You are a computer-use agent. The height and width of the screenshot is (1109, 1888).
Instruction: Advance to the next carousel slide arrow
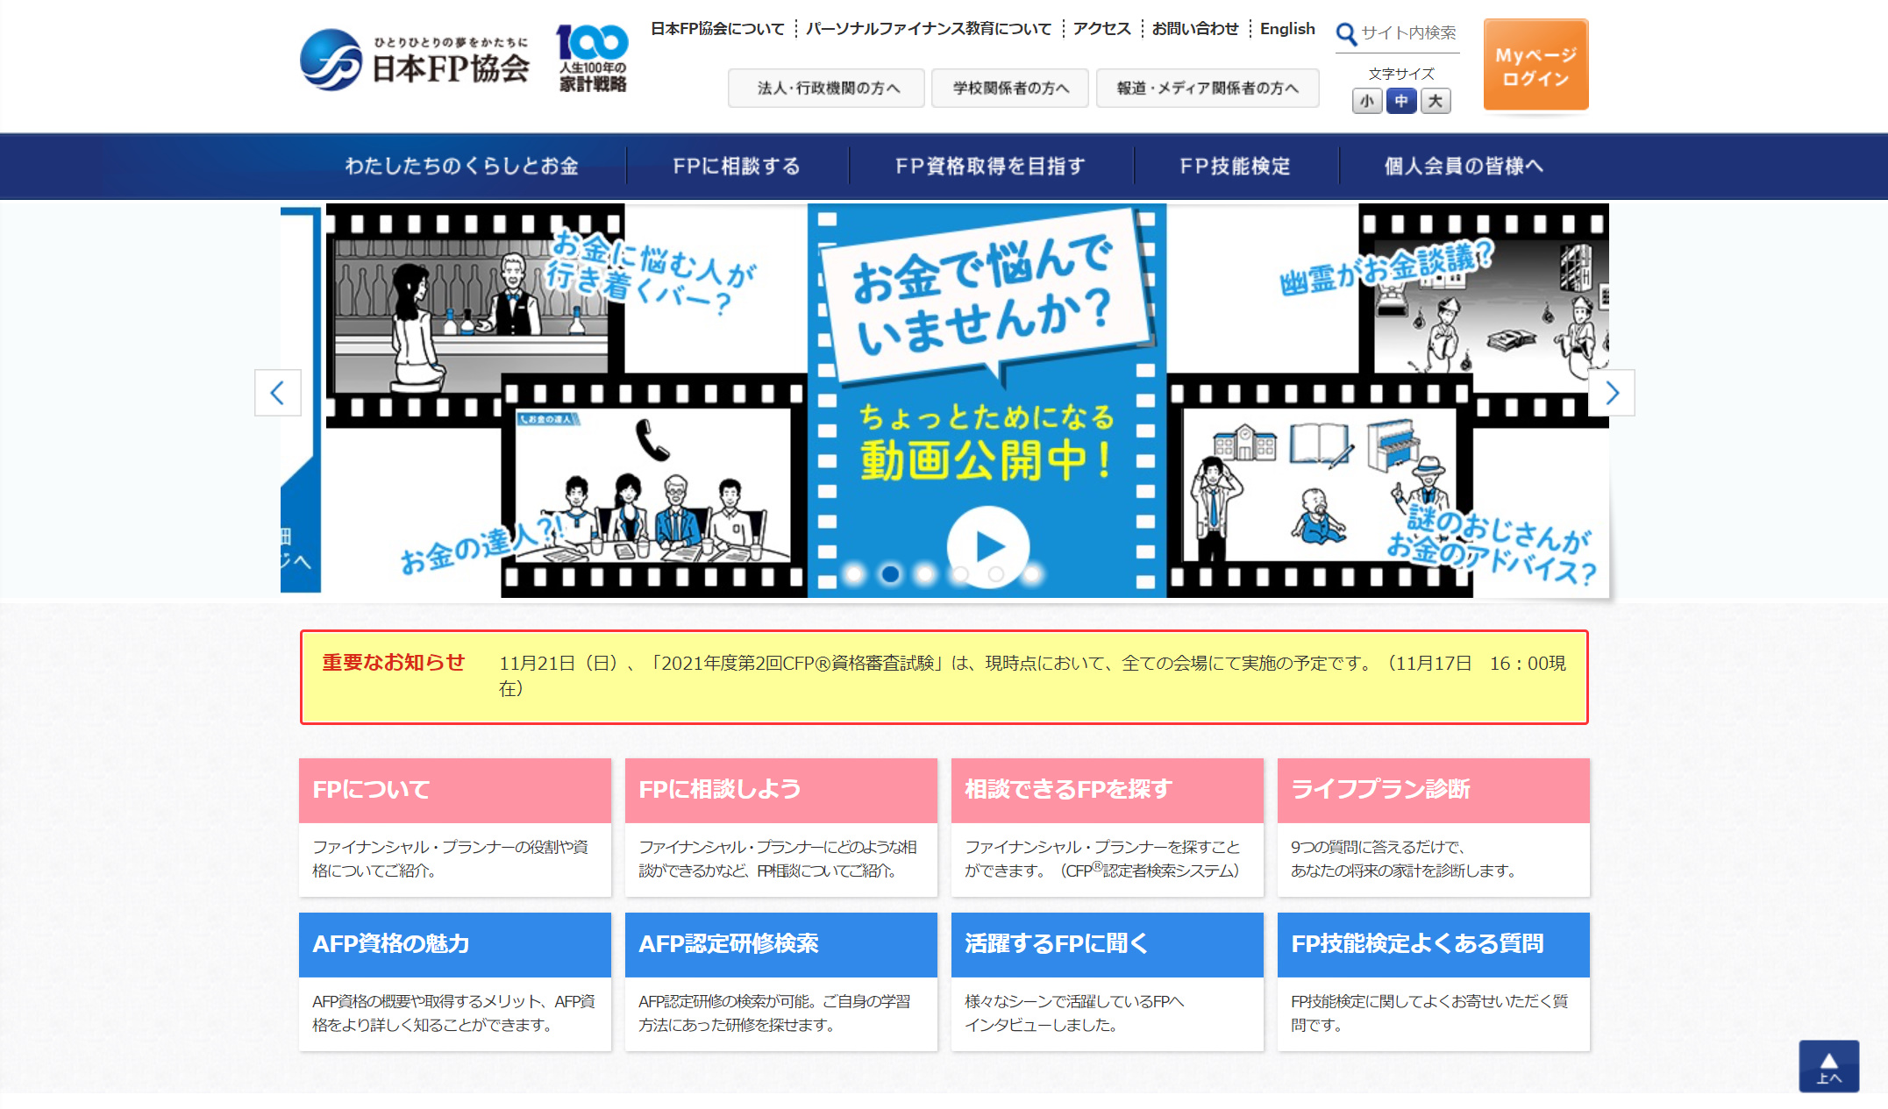tap(1611, 393)
